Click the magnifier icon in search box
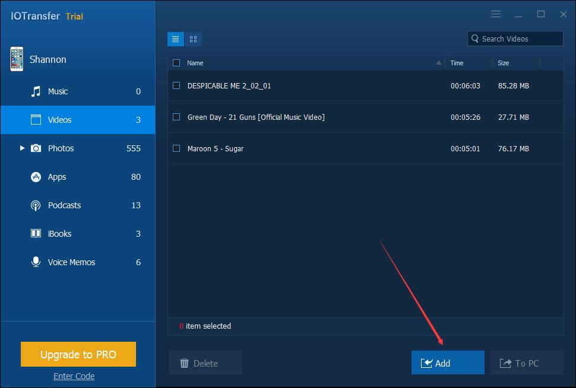 (474, 39)
